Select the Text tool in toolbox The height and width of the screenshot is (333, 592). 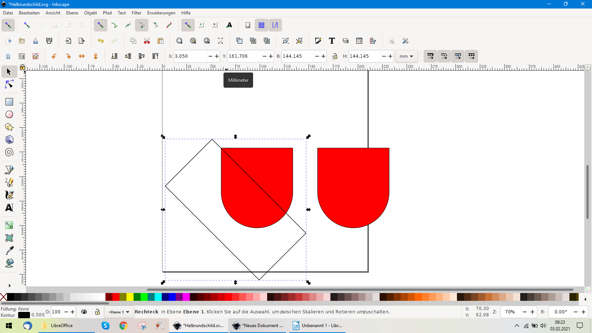9,208
